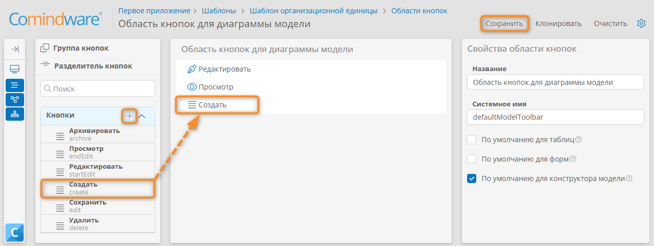Click the Comindware C logo at bottom left

(15, 233)
